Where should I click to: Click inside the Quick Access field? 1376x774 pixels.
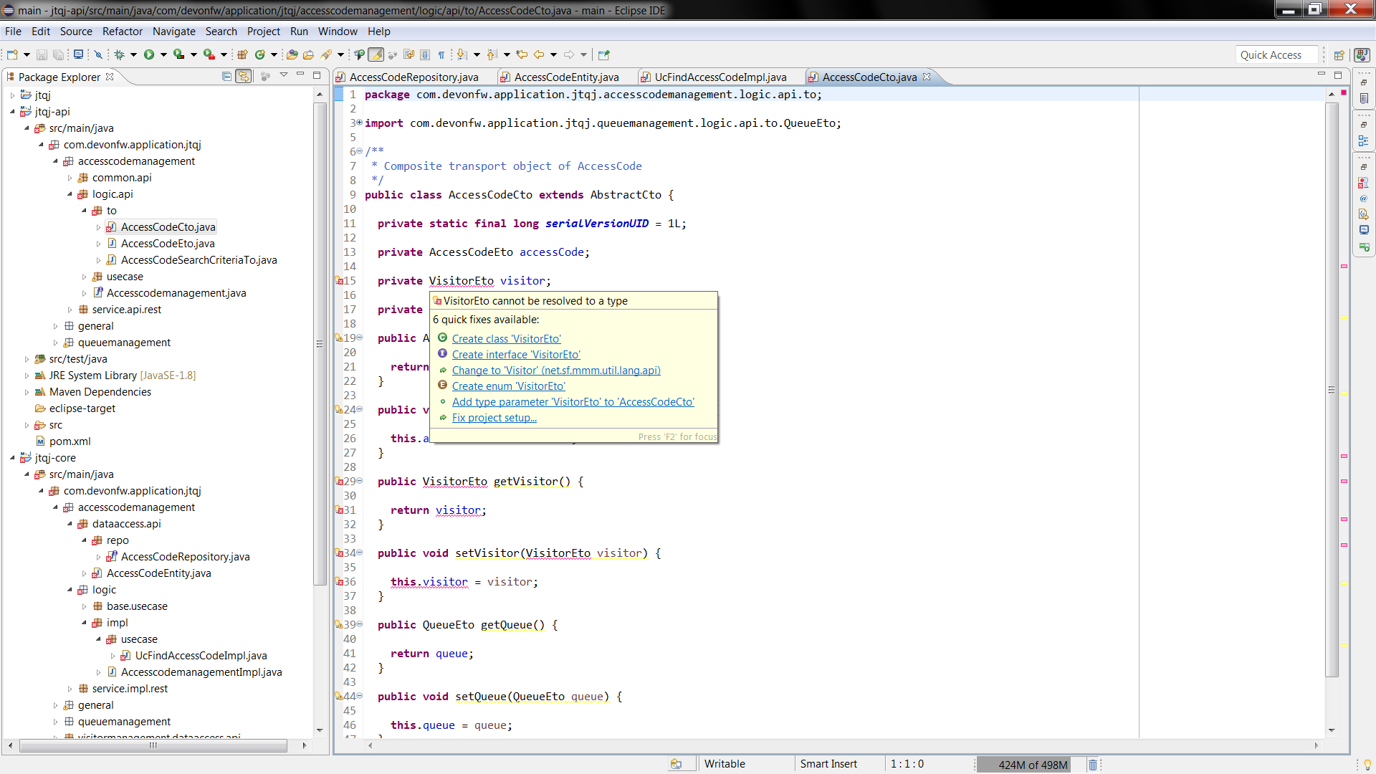pyautogui.click(x=1276, y=54)
